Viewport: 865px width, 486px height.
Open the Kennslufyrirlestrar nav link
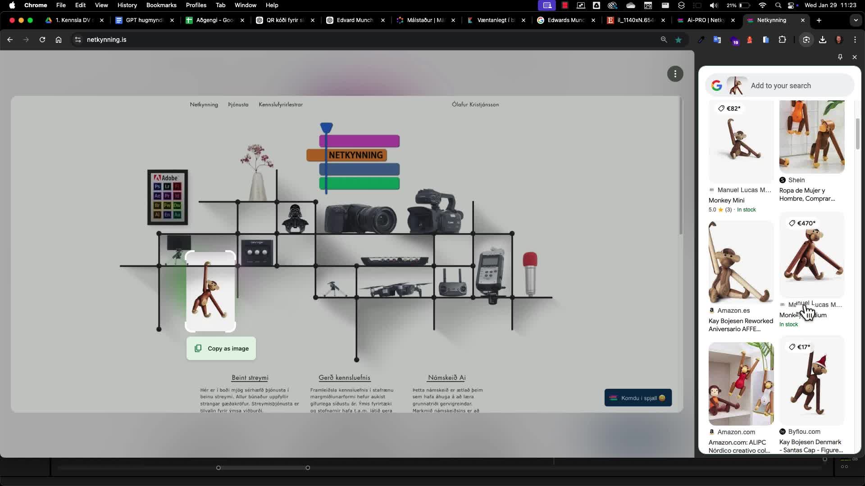tap(281, 104)
